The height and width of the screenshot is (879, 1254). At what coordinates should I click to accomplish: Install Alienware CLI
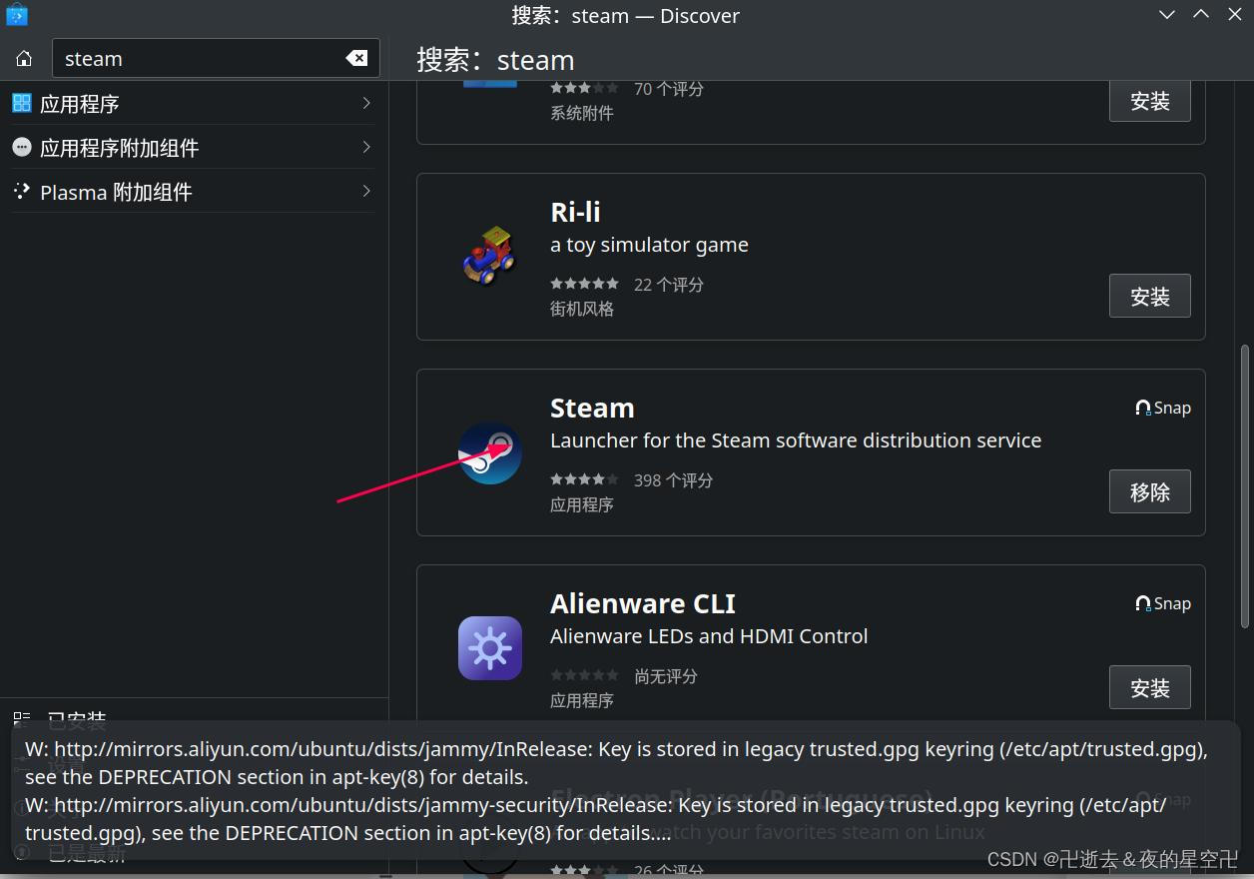click(x=1149, y=687)
